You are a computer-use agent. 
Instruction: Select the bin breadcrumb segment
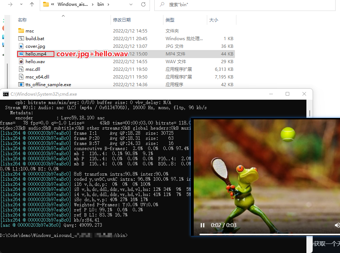point(101,4)
